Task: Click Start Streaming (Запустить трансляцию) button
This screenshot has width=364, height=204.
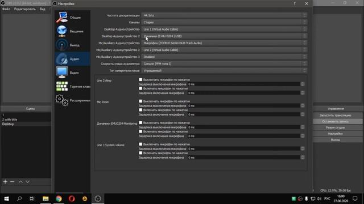Action: pos(335,115)
